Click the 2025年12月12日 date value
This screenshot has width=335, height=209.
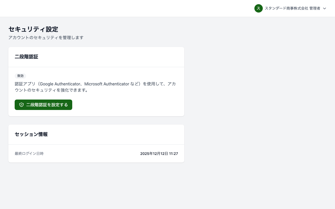[154, 154]
